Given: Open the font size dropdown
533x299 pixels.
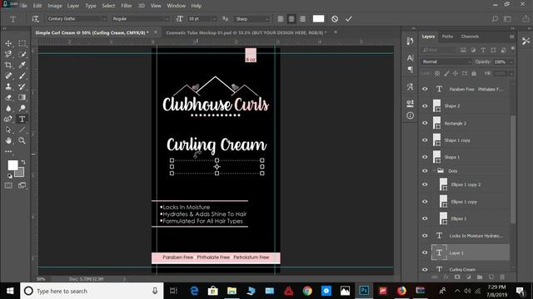Looking at the screenshot, I should (x=214, y=19).
